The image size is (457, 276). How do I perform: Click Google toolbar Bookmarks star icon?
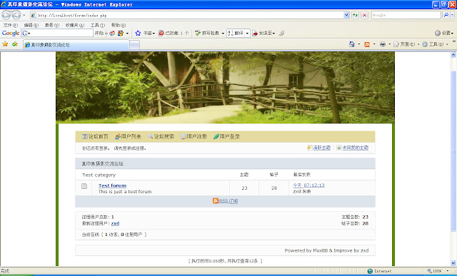tap(138, 34)
